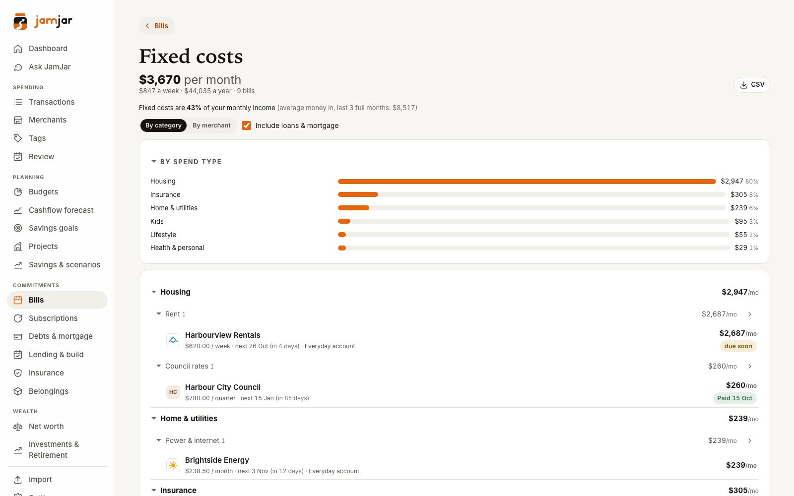
Task: Click the due soon badge
Action: point(738,346)
